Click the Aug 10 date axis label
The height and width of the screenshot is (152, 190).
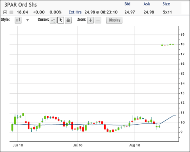tap(135, 145)
